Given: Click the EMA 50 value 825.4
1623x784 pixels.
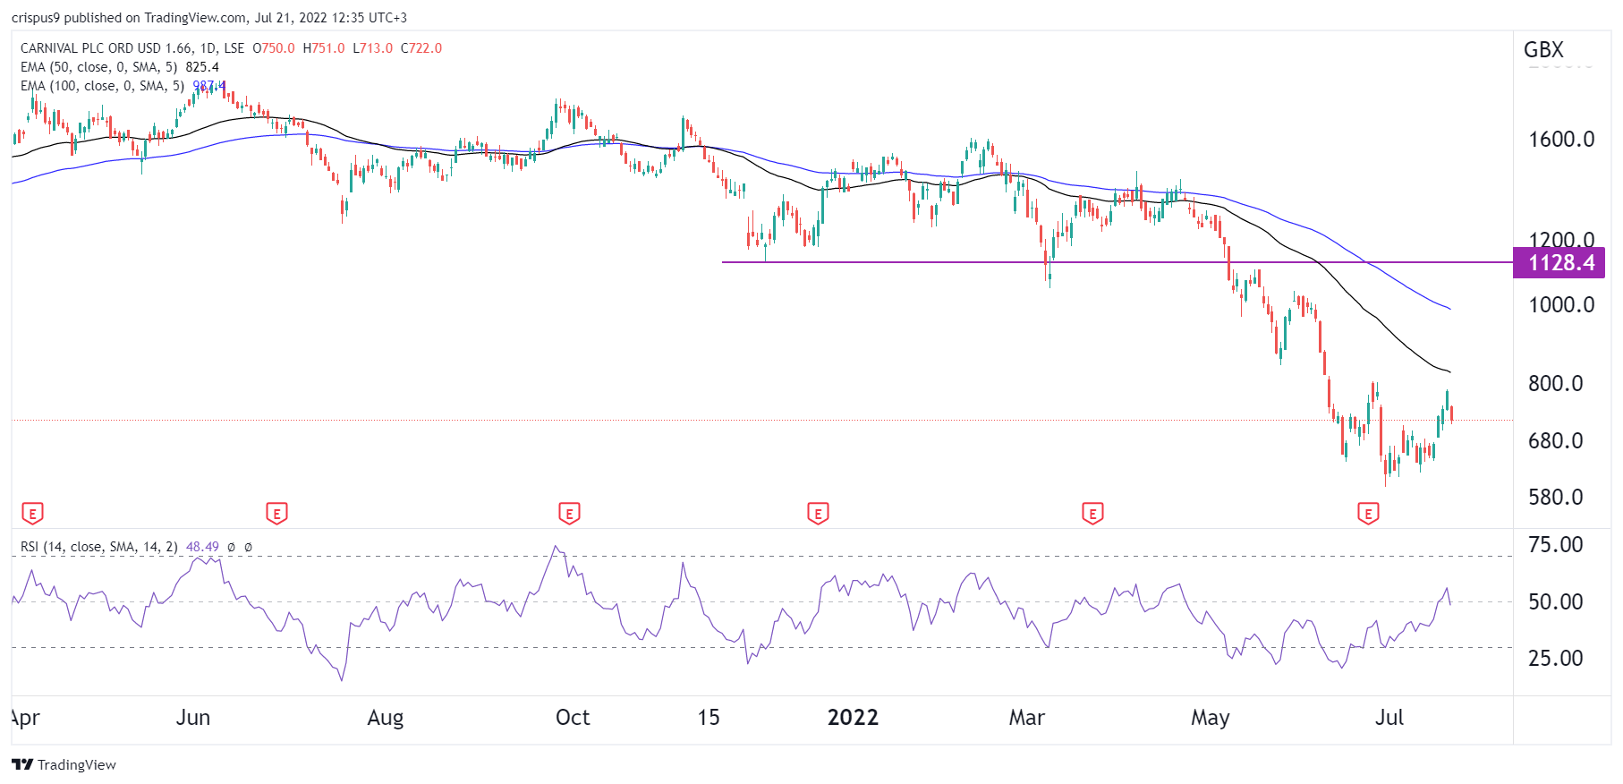Looking at the screenshot, I should click(202, 67).
